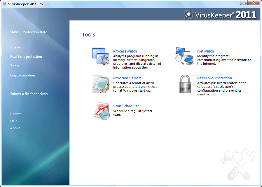
Task: Click 'Schedule a regular system scan' text
Action: (132, 113)
